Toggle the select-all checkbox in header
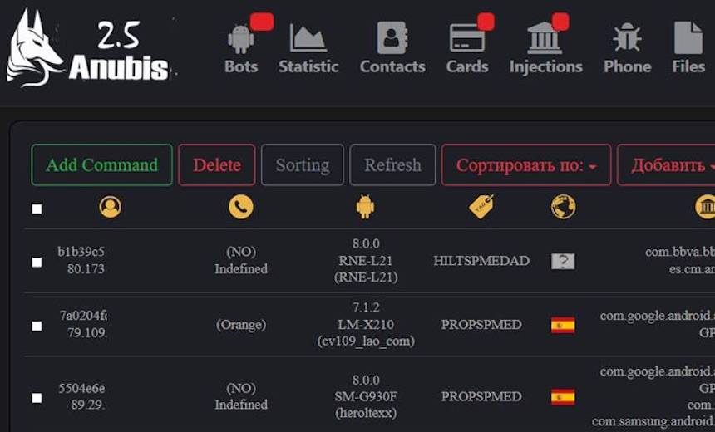The height and width of the screenshot is (432, 715). (37, 209)
